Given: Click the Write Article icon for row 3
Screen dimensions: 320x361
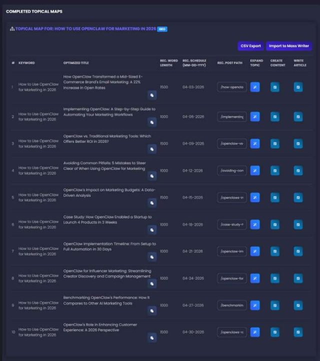Looking at the screenshot, I should tap(298, 144).
